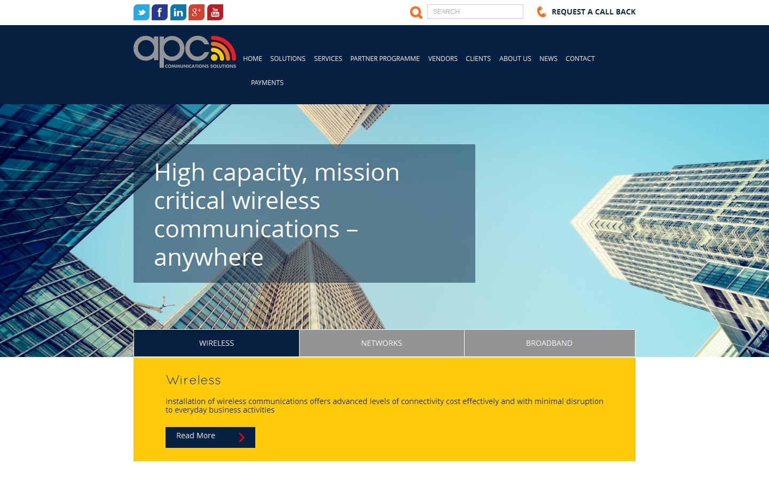
Task: Visit the LinkedIn profile icon
Action: coord(178,12)
